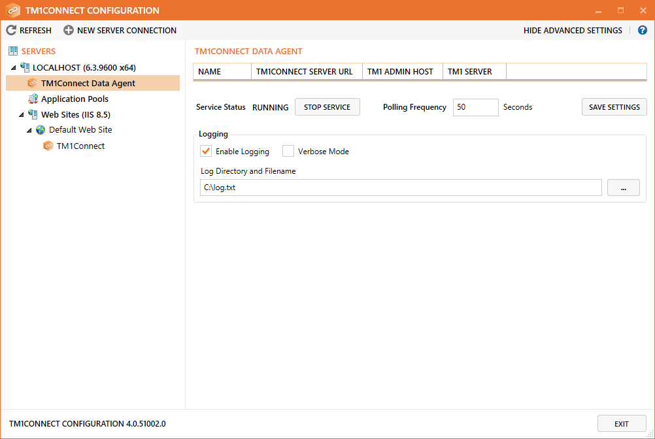The height and width of the screenshot is (439, 655).
Task: Click the TM1CONNECT DATA AGENT heading
Action: coord(248,52)
